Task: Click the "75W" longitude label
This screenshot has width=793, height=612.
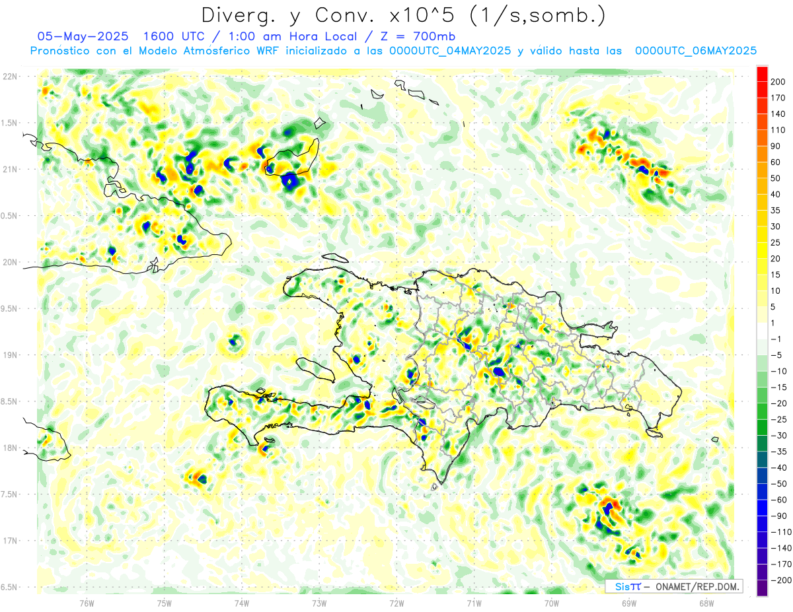Action: pyautogui.click(x=165, y=603)
